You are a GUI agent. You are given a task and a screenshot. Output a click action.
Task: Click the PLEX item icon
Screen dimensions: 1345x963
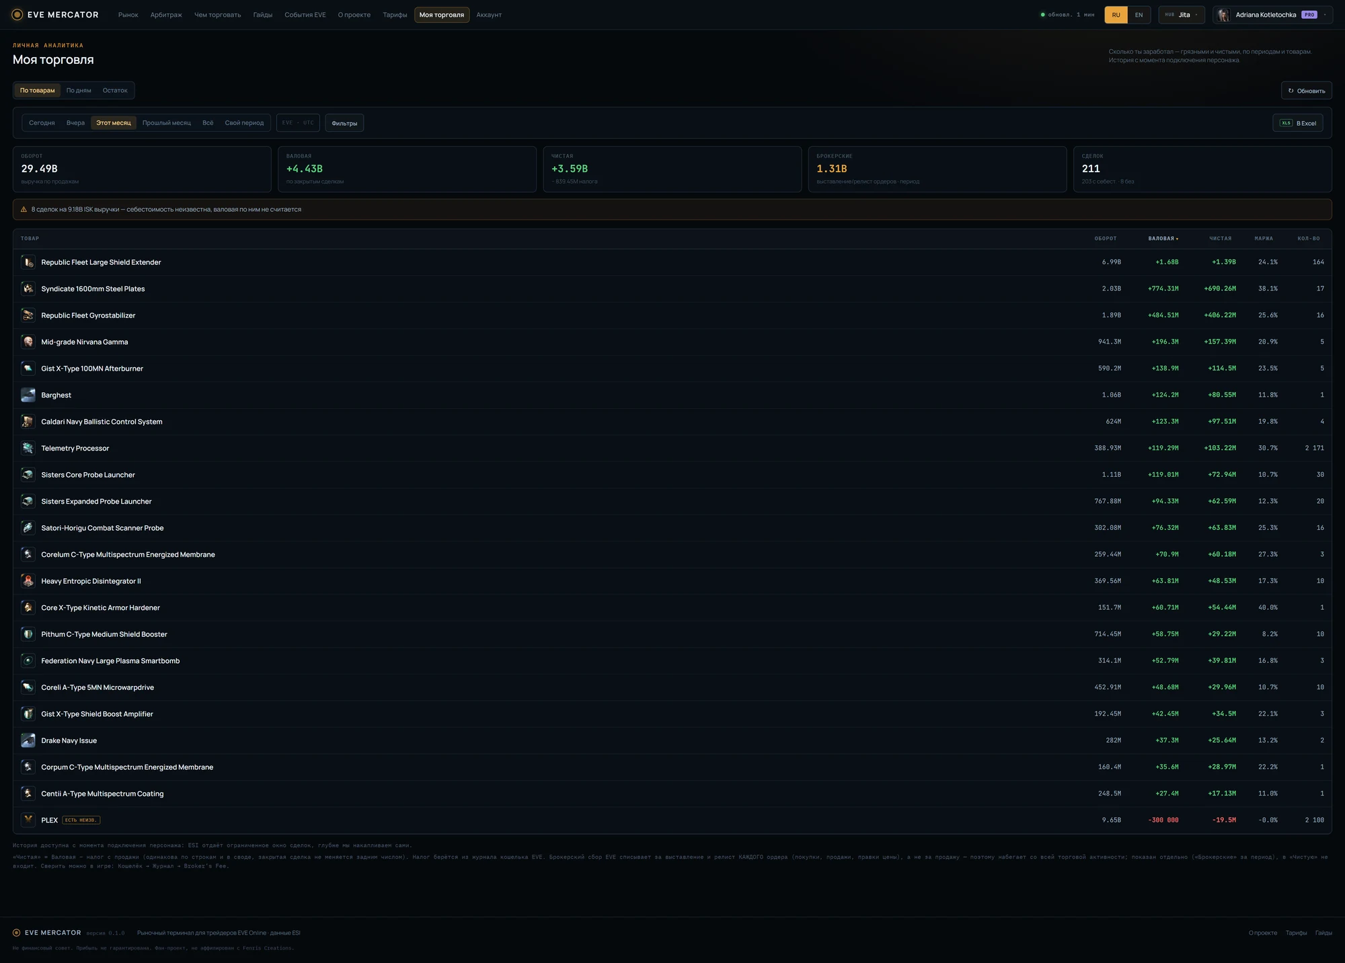click(28, 820)
